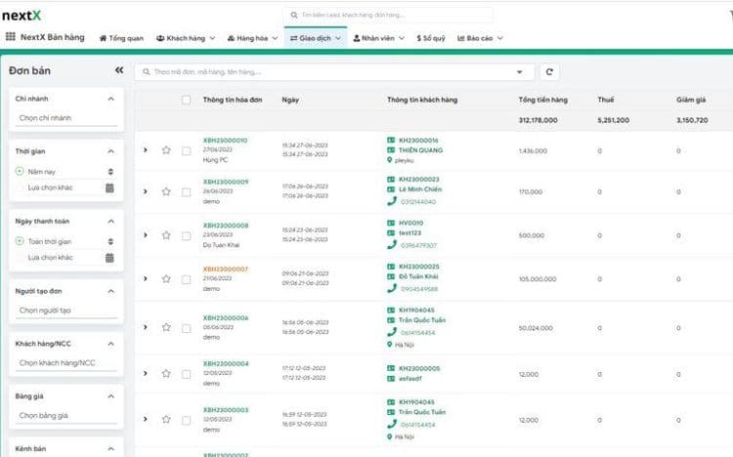Collapse the Chi nhánh filter section
The image size is (733, 457).
pos(110,99)
